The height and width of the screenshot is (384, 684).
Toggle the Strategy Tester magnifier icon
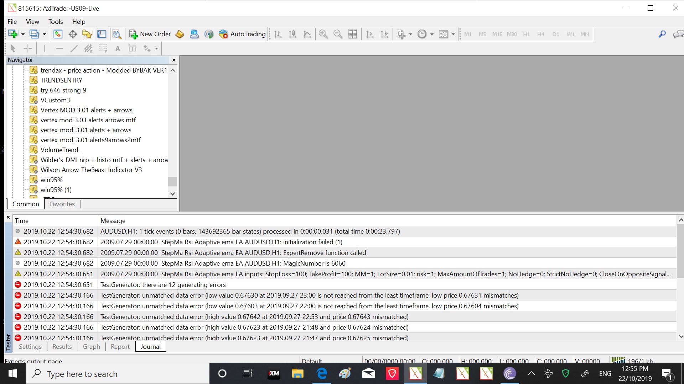coord(116,34)
